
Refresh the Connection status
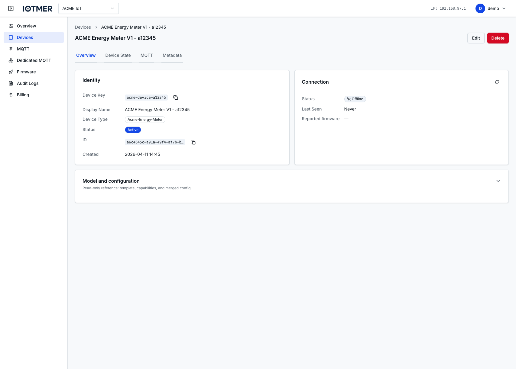(x=497, y=82)
